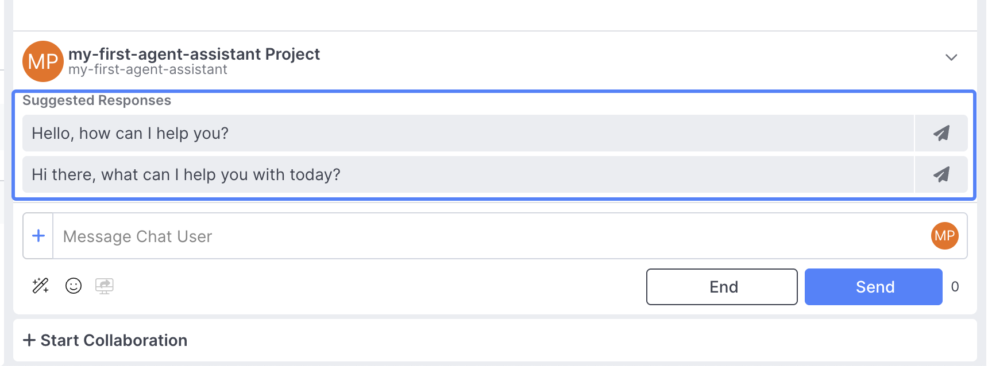Click the screen share icon
The image size is (988, 366).
(104, 286)
